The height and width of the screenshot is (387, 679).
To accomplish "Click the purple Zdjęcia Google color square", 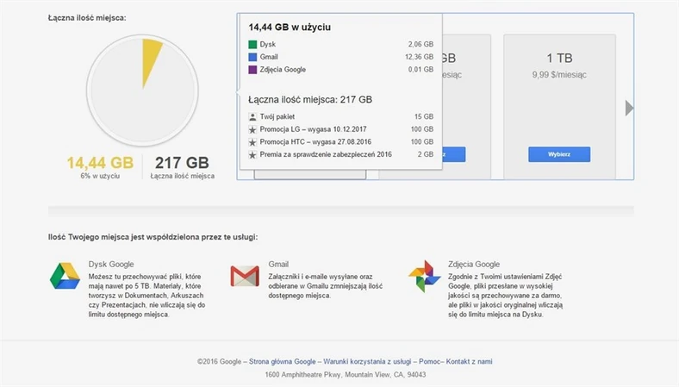I will point(252,70).
